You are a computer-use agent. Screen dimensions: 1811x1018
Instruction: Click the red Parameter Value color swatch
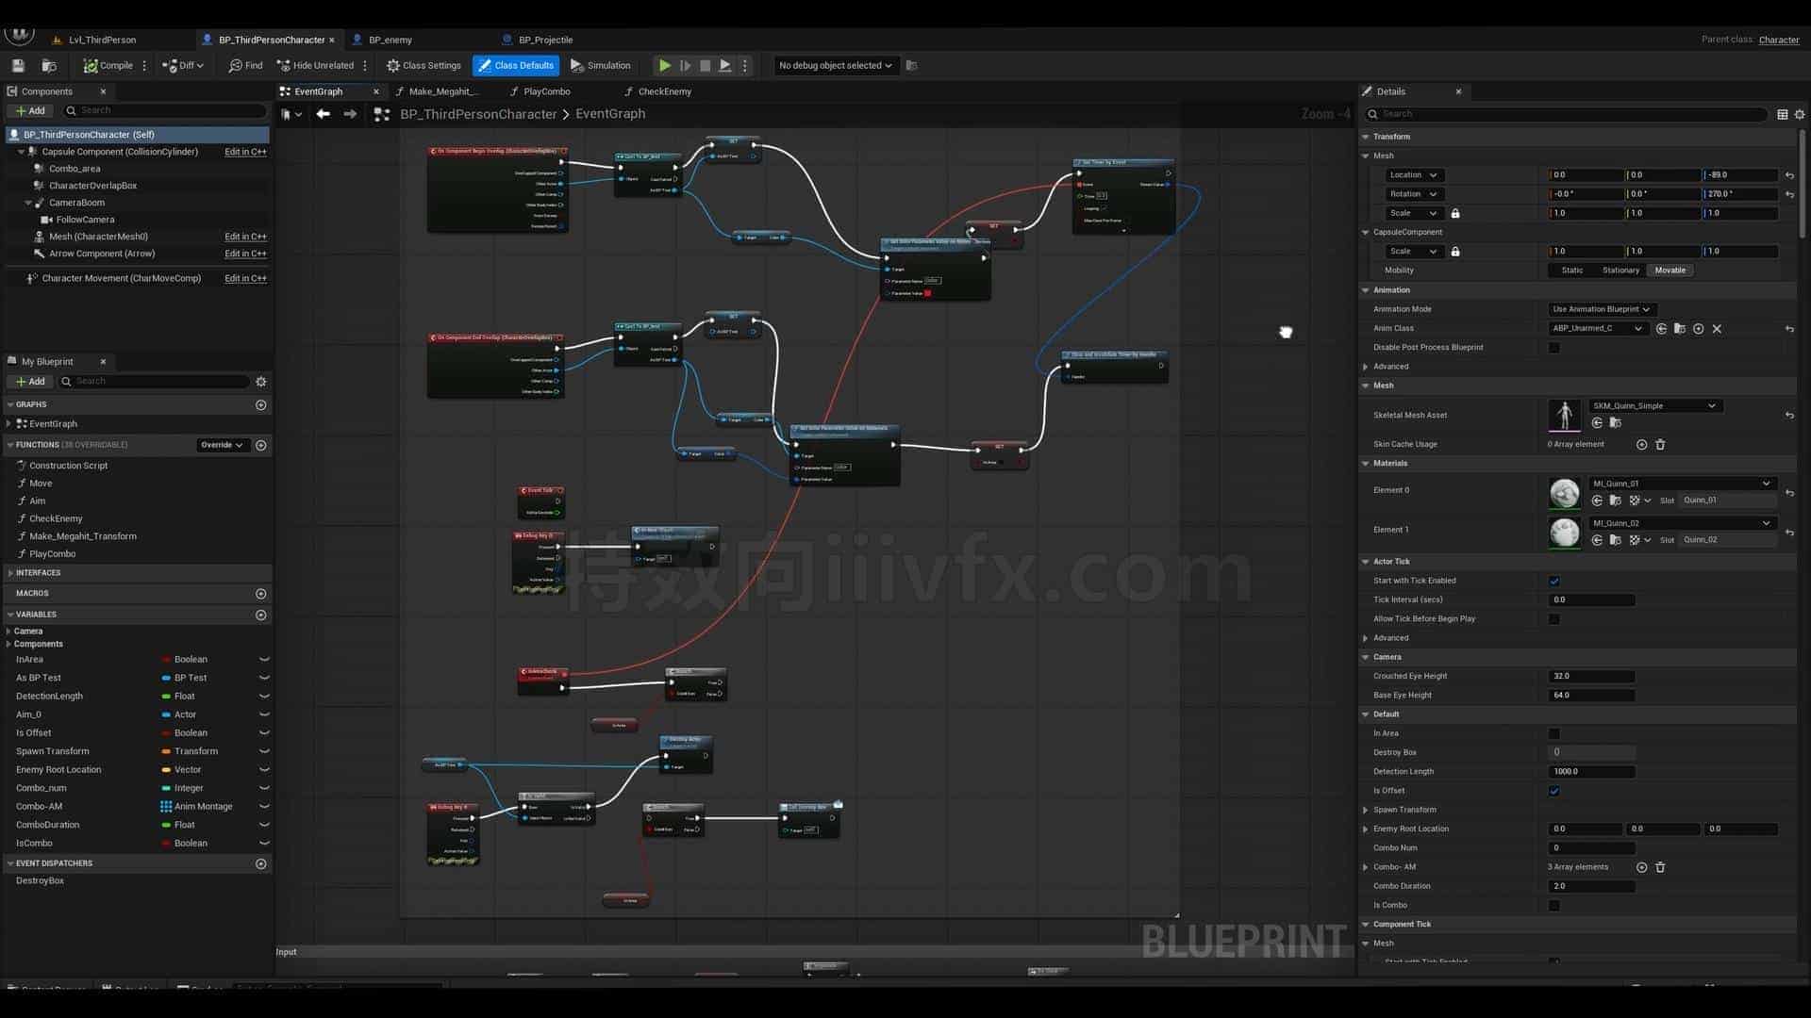927,293
